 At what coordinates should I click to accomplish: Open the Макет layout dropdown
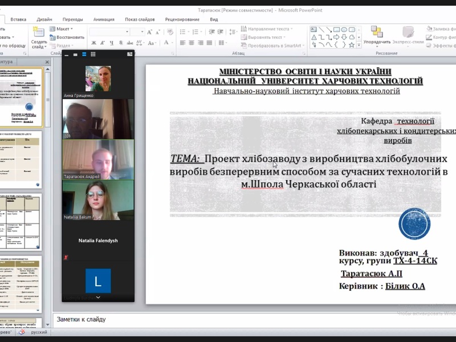click(x=64, y=28)
